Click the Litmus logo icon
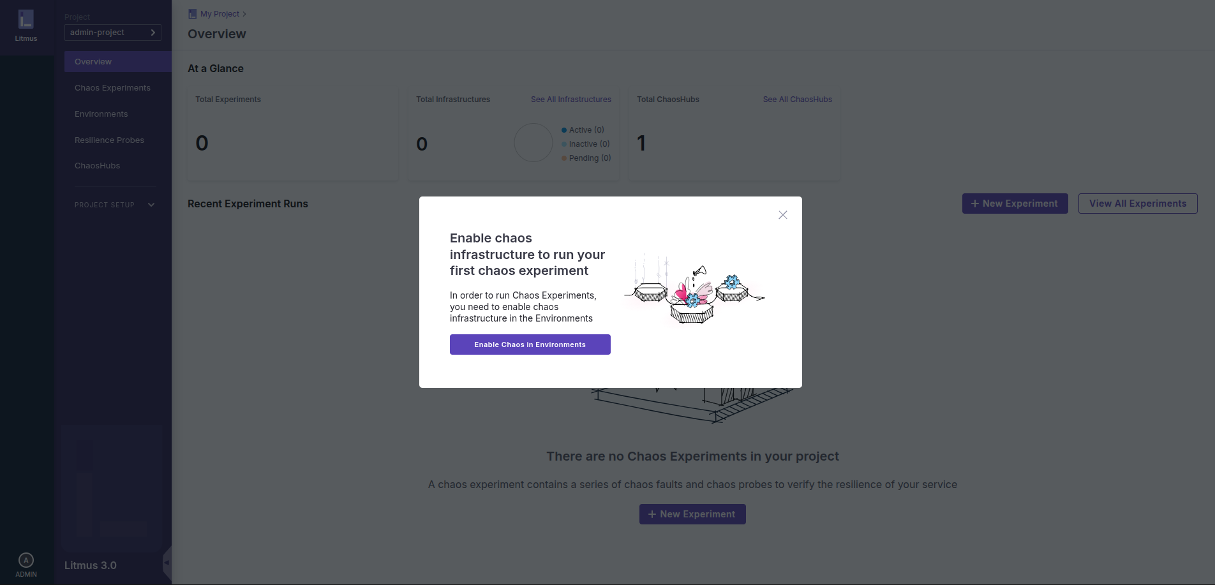This screenshot has height=585, width=1215. (x=26, y=20)
